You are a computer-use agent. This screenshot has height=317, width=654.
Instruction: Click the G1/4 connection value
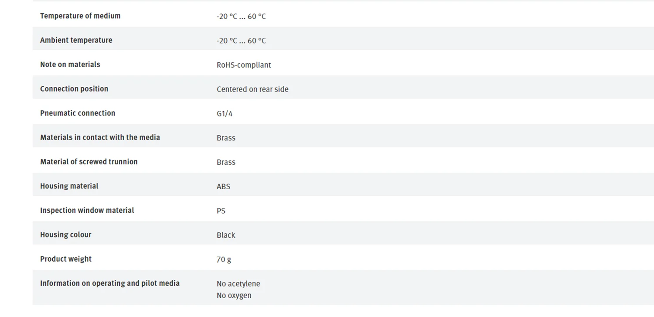tap(225, 113)
